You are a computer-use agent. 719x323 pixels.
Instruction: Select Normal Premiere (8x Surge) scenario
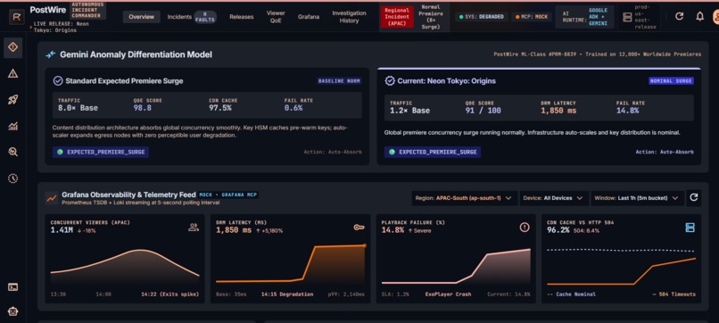pos(430,17)
